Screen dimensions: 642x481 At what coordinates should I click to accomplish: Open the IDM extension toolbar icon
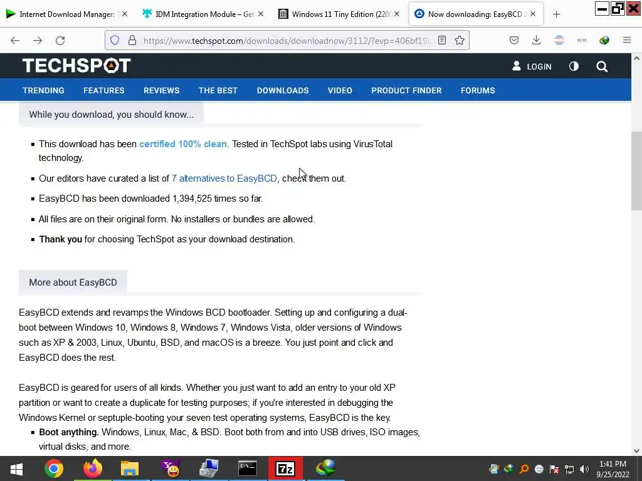(x=604, y=40)
